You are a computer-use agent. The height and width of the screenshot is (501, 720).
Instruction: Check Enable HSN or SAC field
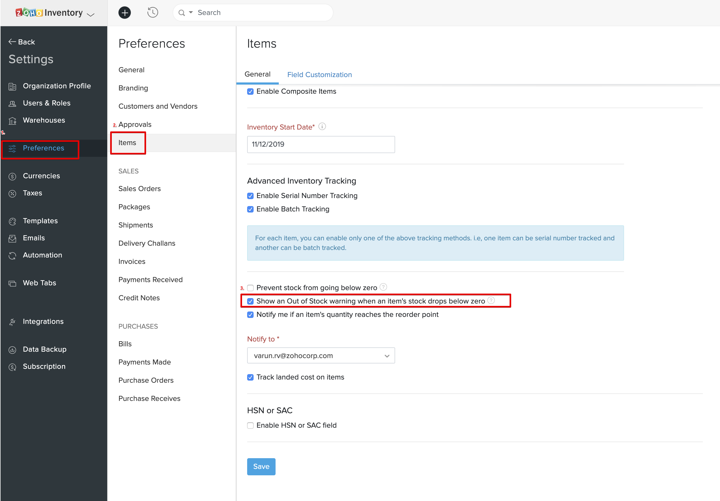(250, 426)
